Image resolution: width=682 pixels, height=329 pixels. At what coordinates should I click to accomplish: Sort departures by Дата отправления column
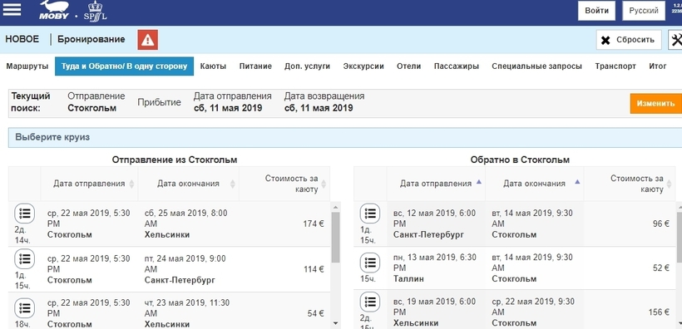click(89, 184)
